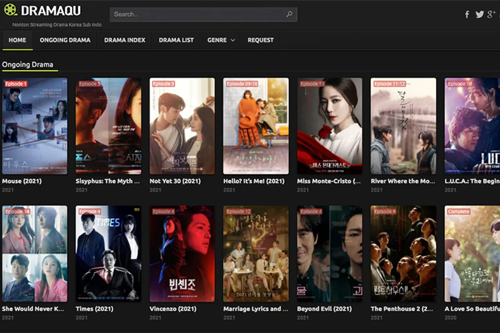The height and width of the screenshot is (333, 500).
Task: Go to the HOME menu tab
Action: click(18, 40)
